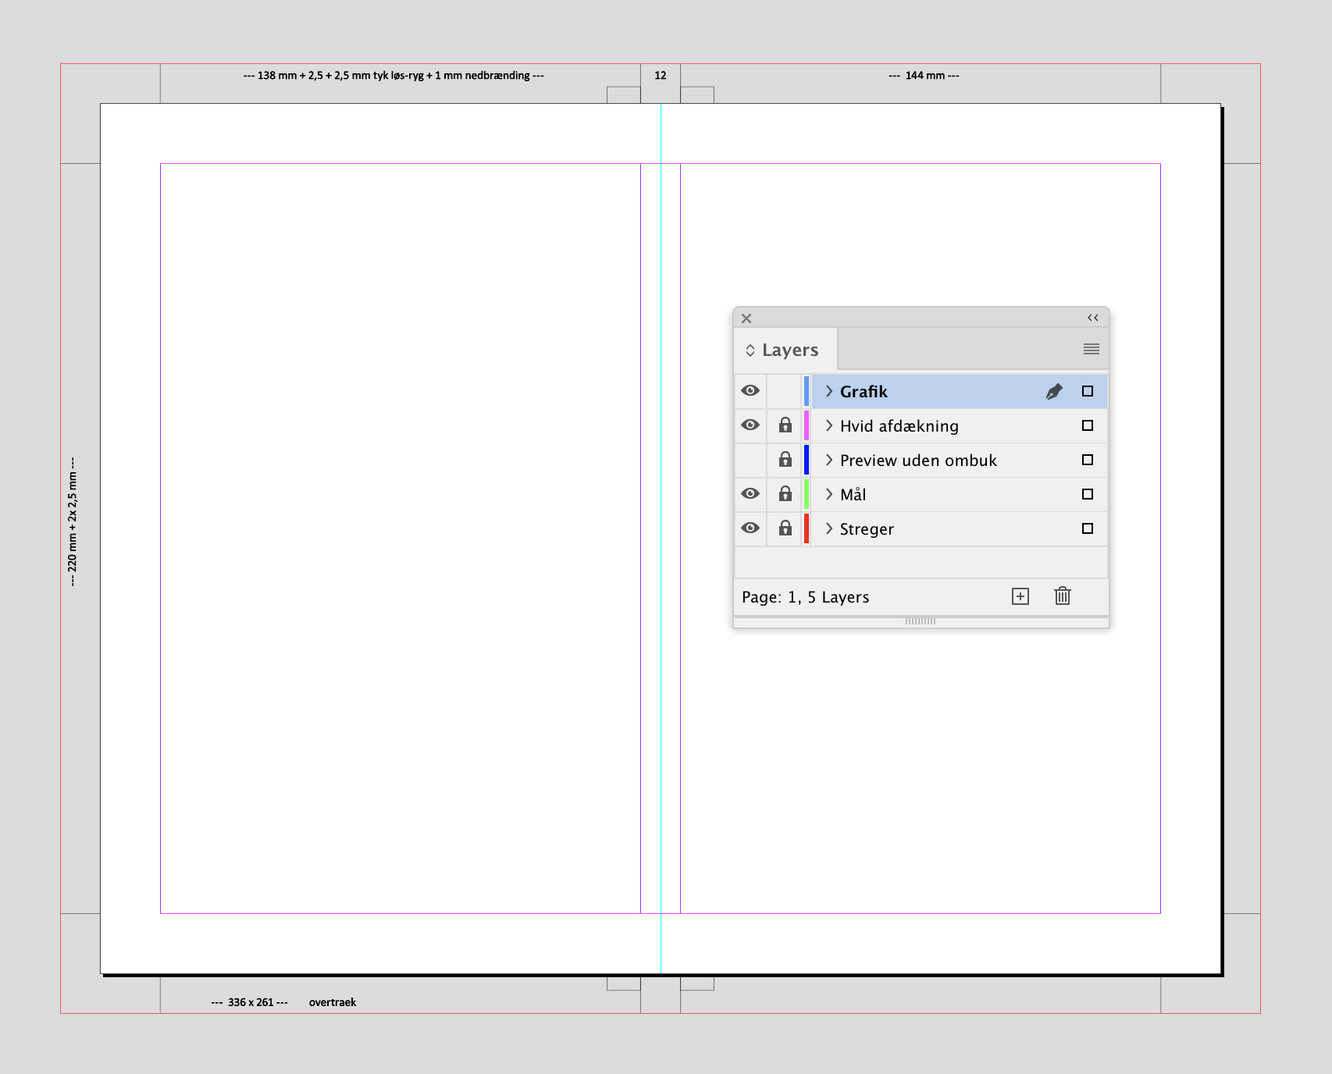
Task: Click the '144 mm' measurement label
Action: click(925, 76)
